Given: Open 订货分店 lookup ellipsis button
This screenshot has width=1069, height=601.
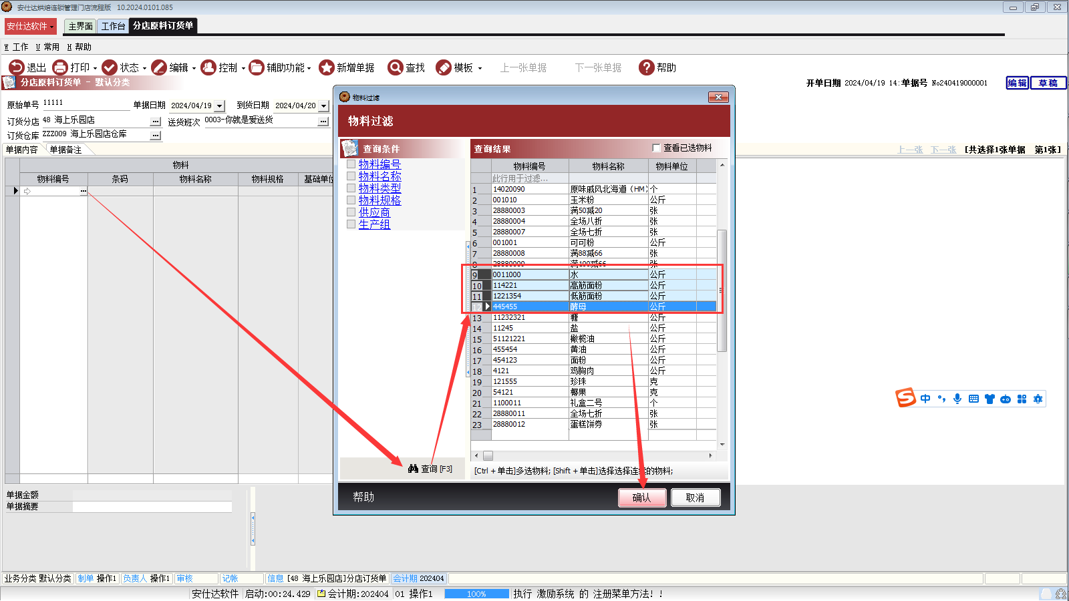Looking at the screenshot, I should (156, 122).
